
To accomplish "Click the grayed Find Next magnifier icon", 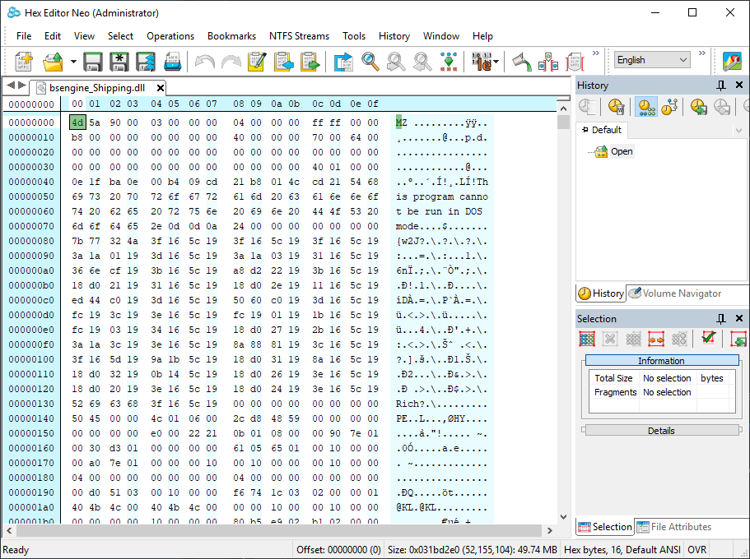I will [x=396, y=61].
